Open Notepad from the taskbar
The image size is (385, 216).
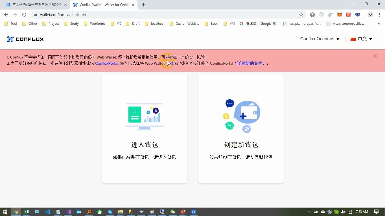(58, 212)
